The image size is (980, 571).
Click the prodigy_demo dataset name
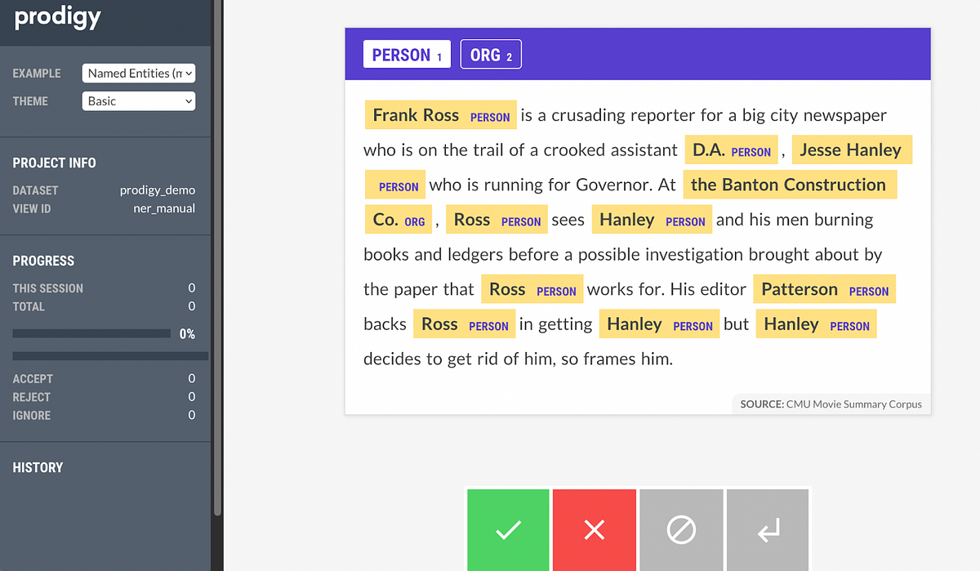pos(158,190)
